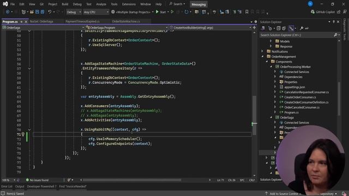Open the File menu
Screen dimensions: 349x196
13,4
